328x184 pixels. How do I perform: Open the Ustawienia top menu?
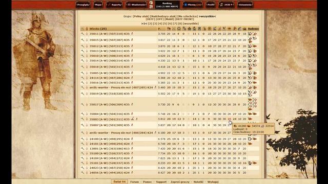[x=245, y=5]
